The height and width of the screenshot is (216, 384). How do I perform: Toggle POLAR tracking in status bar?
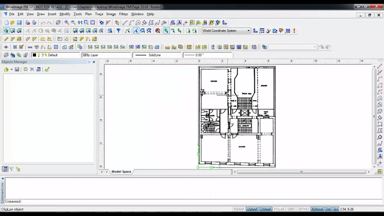click(x=279, y=209)
